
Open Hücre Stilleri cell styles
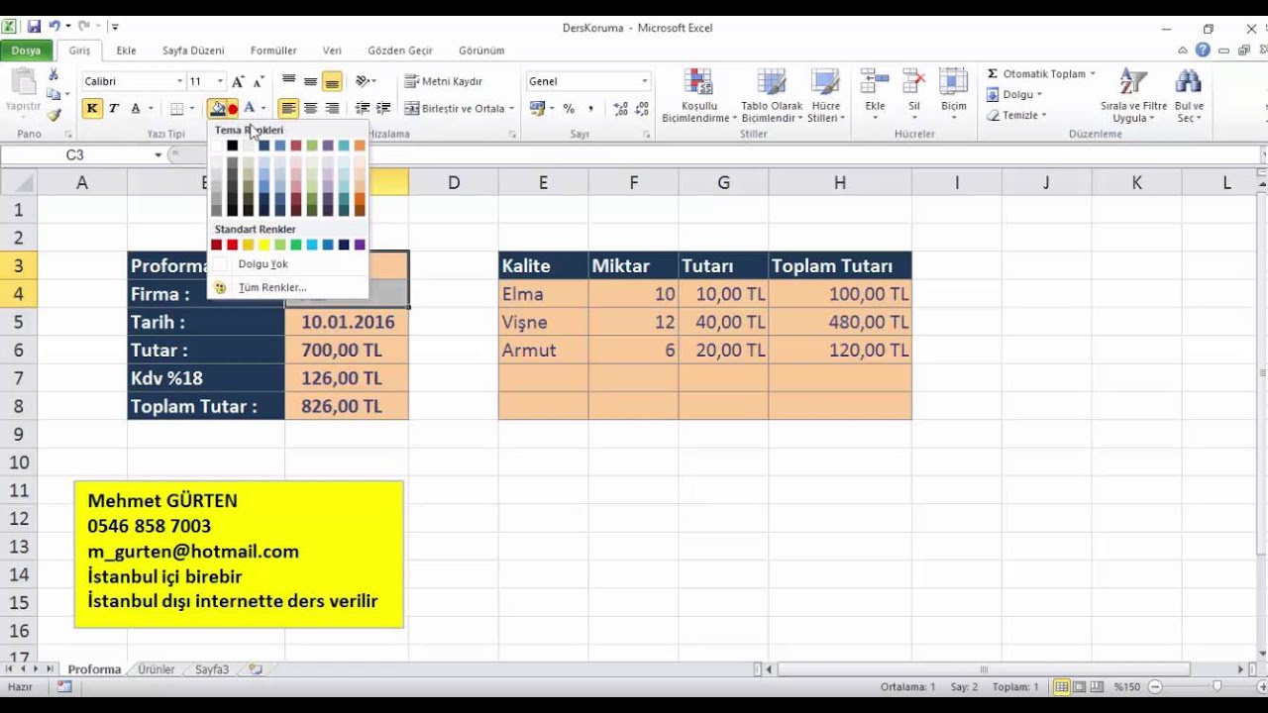825,96
